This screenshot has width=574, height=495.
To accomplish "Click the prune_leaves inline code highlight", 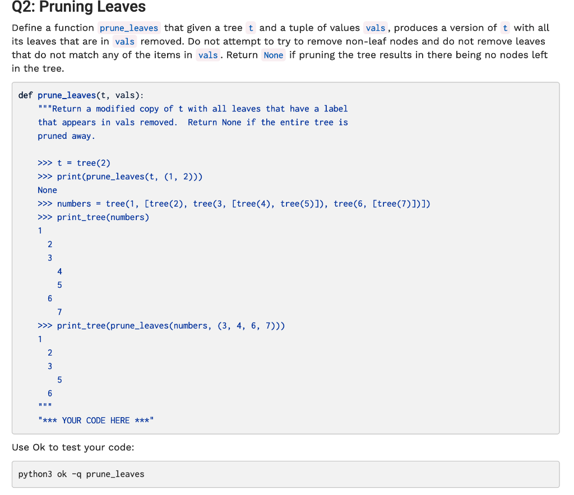I will tap(128, 27).
